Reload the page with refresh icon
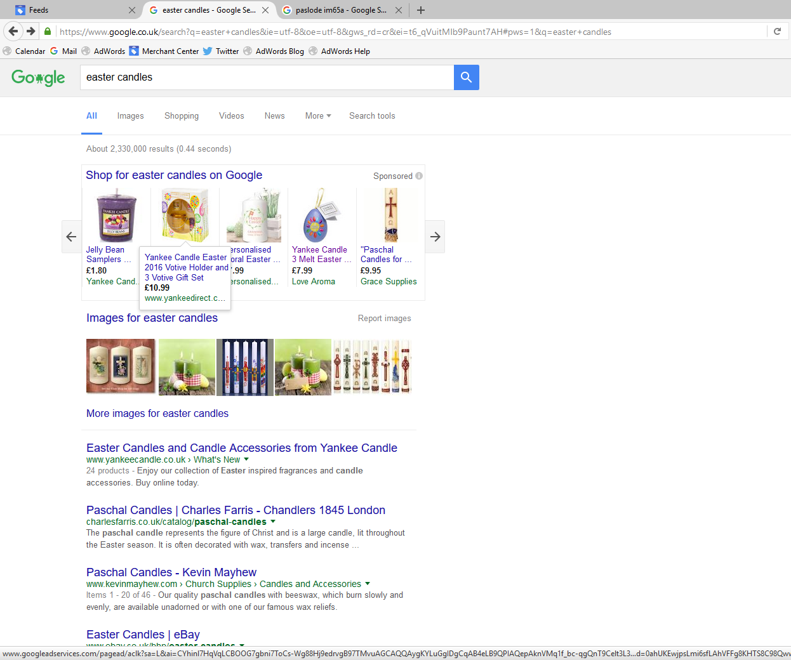Image resolution: width=791 pixels, height=660 pixels. tap(777, 31)
